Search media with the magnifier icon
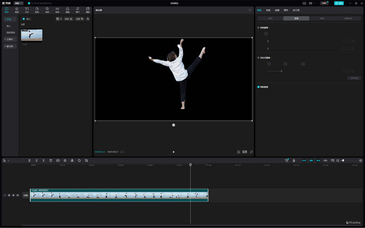365x228 pixels. coord(88,19)
